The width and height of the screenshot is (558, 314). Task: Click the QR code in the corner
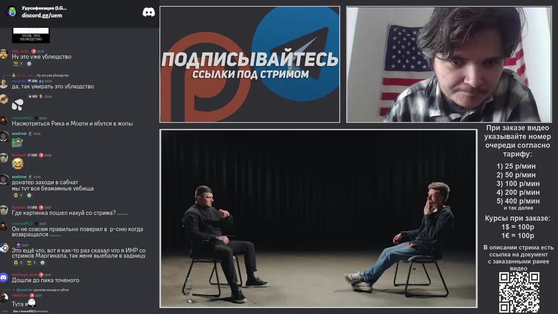point(519,292)
